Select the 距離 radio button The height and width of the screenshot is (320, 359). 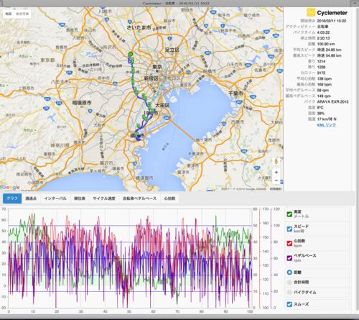289,273
